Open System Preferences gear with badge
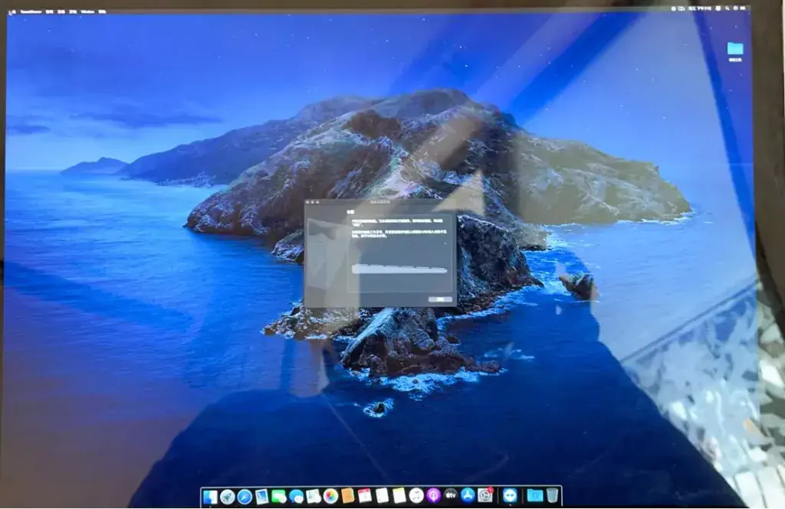This screenshot has height=509, width=785. (x=485, y=495)
